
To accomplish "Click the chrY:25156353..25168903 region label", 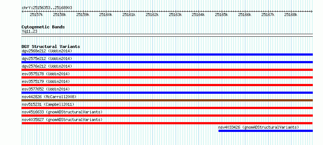I will click(x=47, y=8).
